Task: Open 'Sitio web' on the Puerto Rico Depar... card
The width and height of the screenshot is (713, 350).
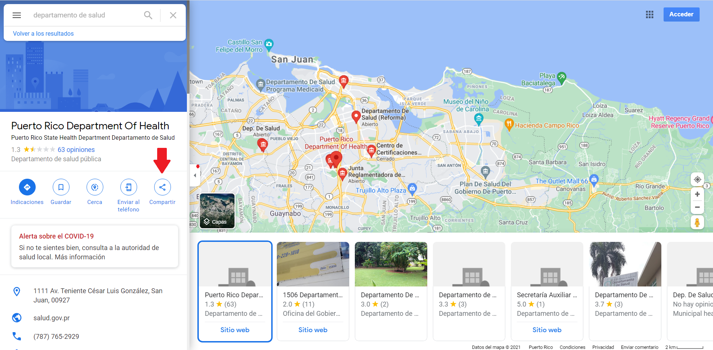Action: tap(235, 330)
